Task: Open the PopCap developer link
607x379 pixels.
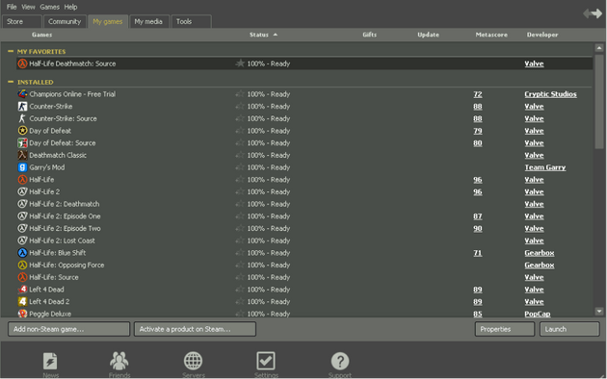Action: [x=538, y=314]
